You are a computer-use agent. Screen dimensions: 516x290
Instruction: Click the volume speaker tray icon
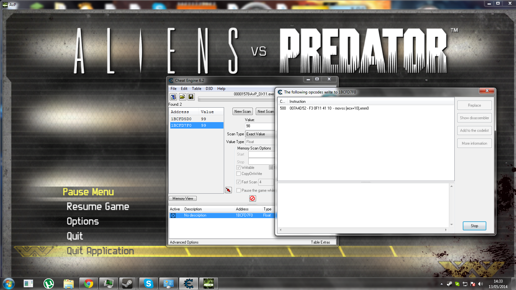coord(481,284)
